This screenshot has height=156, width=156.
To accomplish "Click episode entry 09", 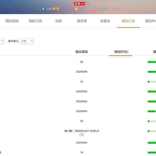I will (82, 121).
